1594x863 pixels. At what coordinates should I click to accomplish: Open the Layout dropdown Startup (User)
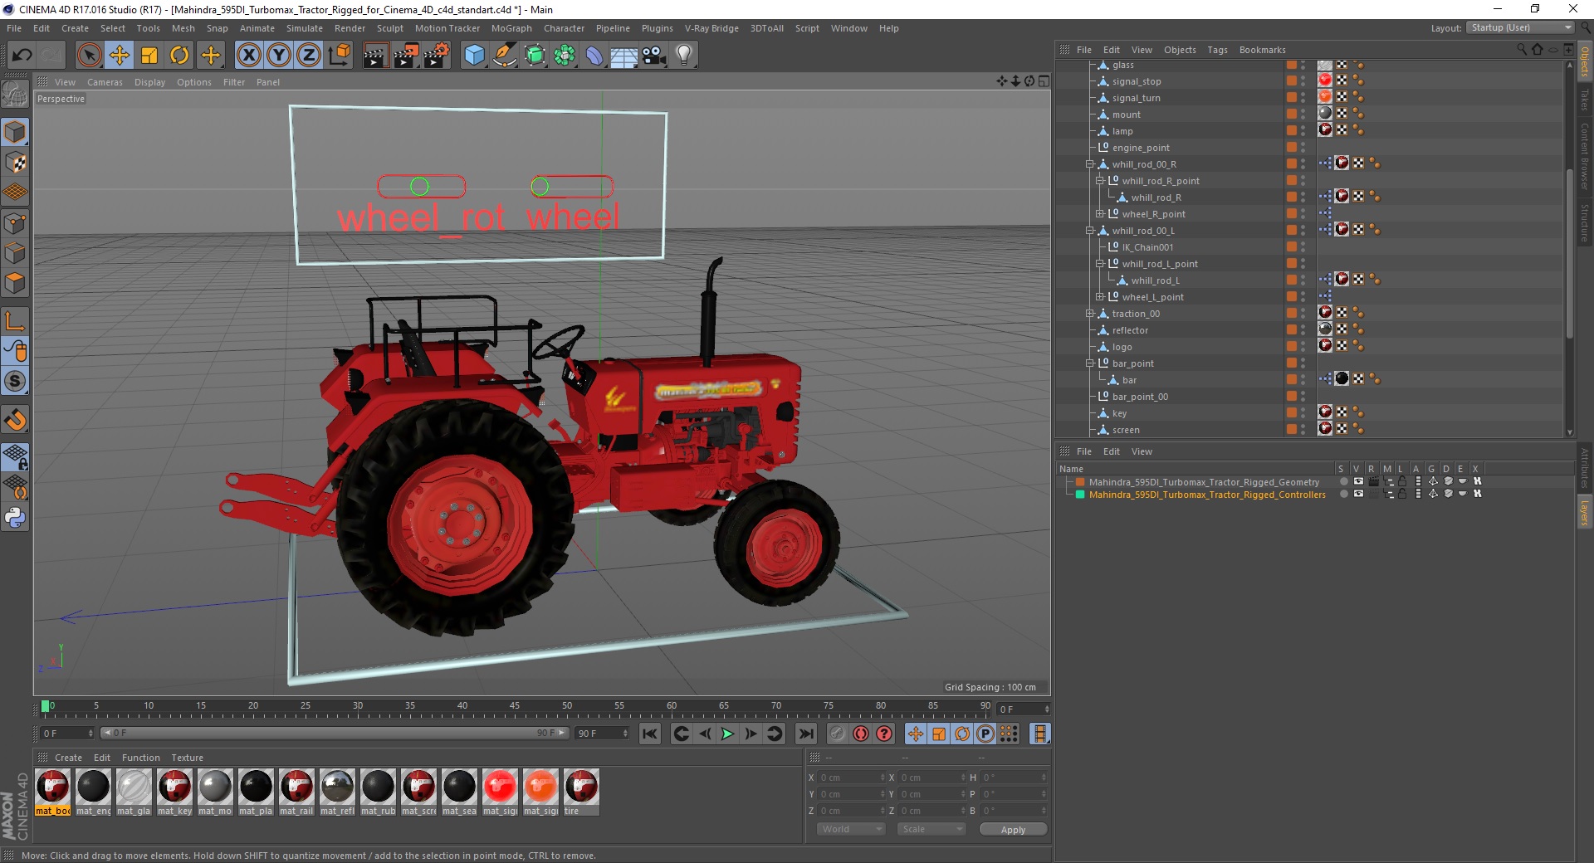(1521, 27)
